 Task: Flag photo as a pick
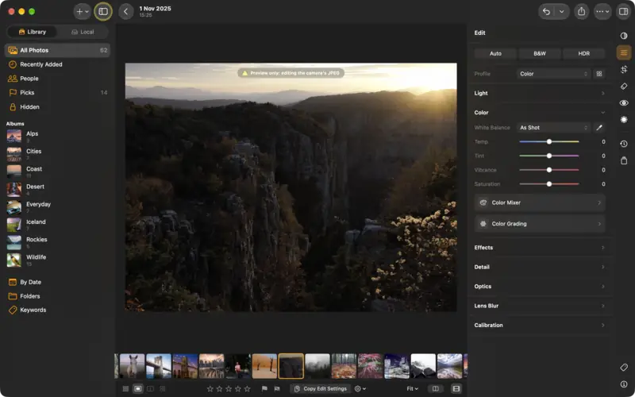point(264,388)
